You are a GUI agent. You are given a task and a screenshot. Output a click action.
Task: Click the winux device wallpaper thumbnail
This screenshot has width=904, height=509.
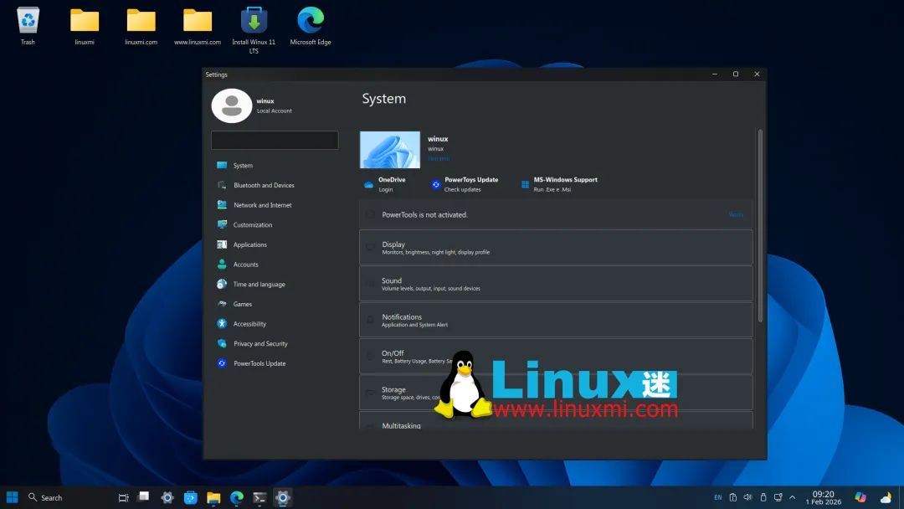(390, 150)
